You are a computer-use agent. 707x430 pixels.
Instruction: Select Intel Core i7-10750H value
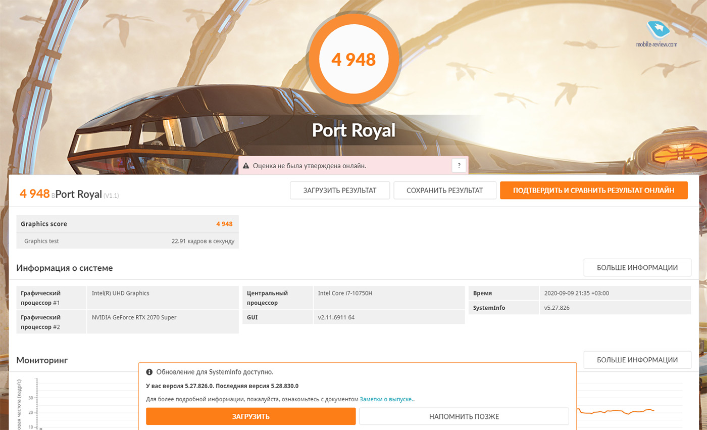346,293
